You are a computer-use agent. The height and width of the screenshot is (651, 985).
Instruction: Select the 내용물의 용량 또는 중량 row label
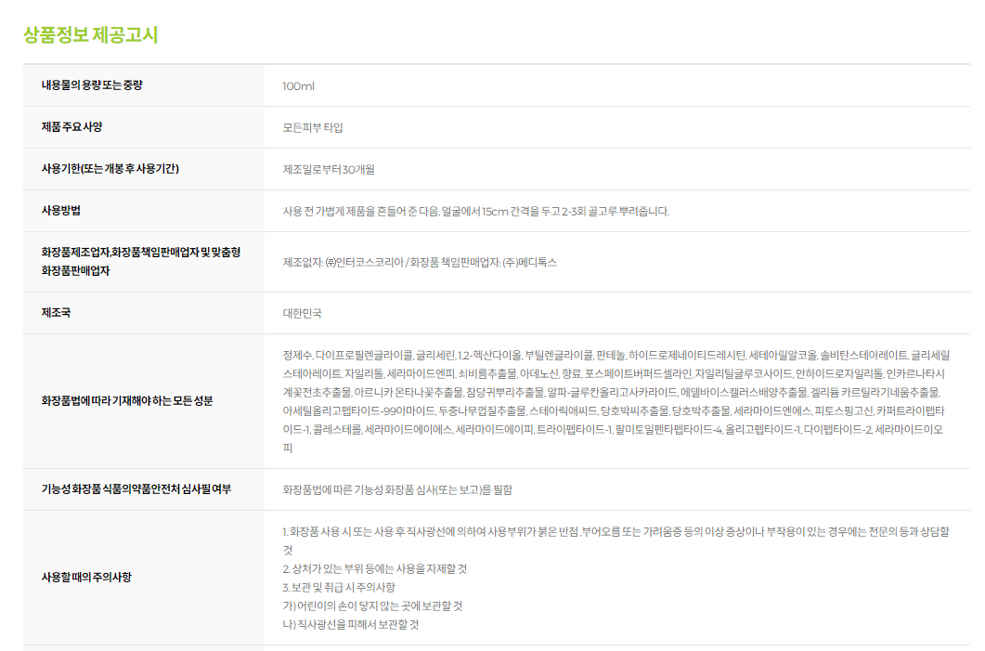[92, 85]
